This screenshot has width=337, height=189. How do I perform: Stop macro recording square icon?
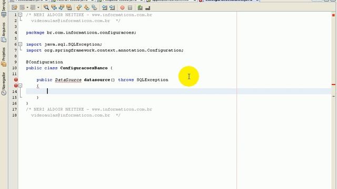[130, 7]
